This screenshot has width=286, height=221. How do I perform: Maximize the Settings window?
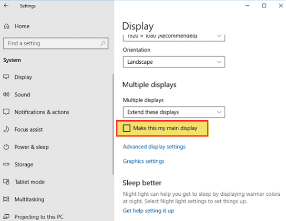click(x=264, y=6)
